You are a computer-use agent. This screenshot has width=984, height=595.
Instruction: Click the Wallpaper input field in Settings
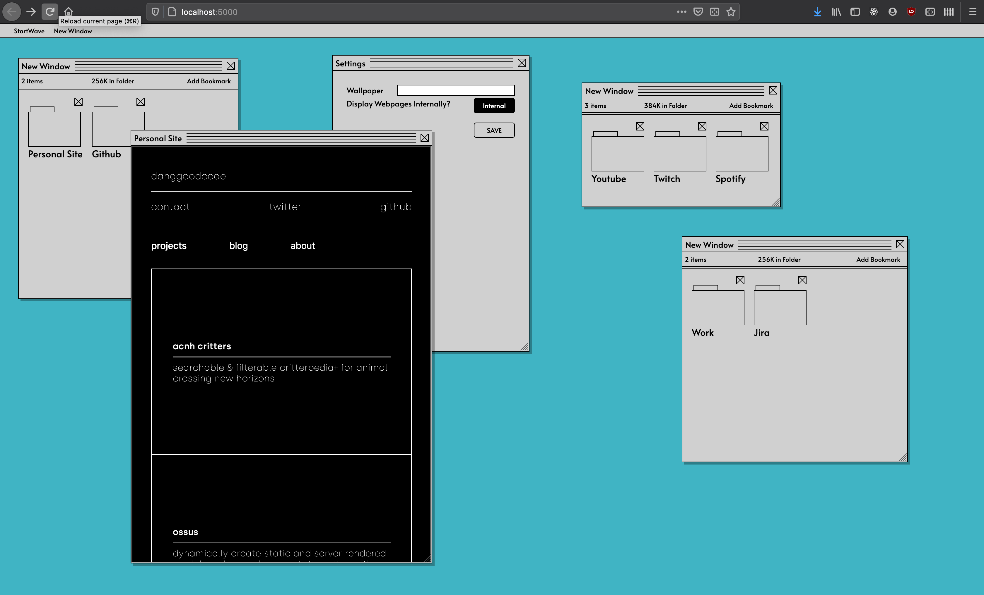click(x=456, y=90)
